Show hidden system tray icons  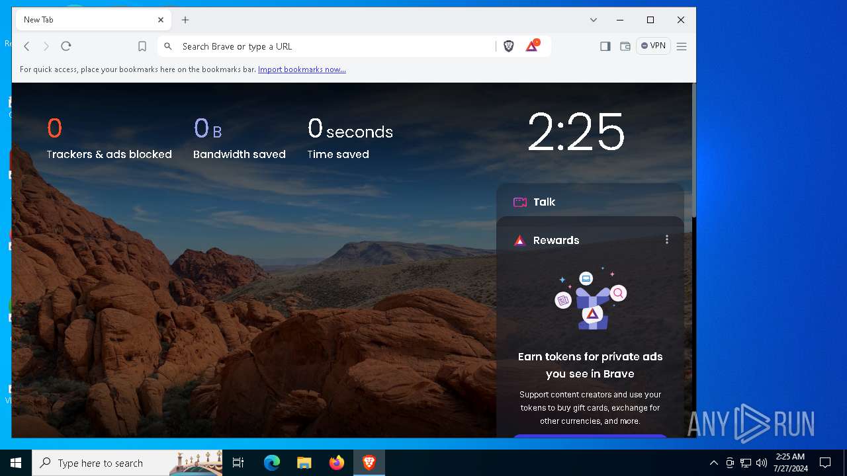[x=713, y=463]
